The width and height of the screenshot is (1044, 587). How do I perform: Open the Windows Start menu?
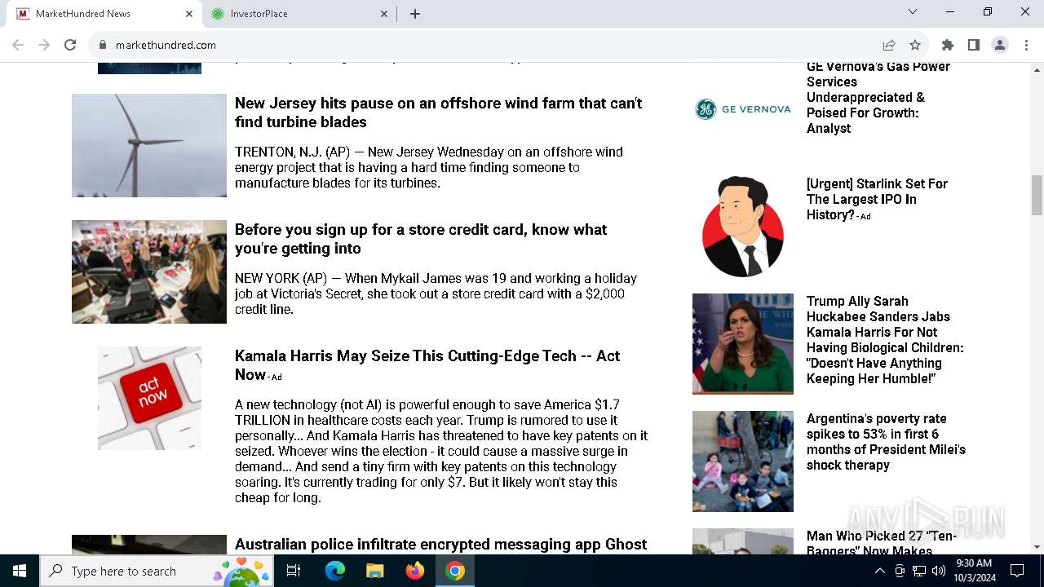(20, 571)
